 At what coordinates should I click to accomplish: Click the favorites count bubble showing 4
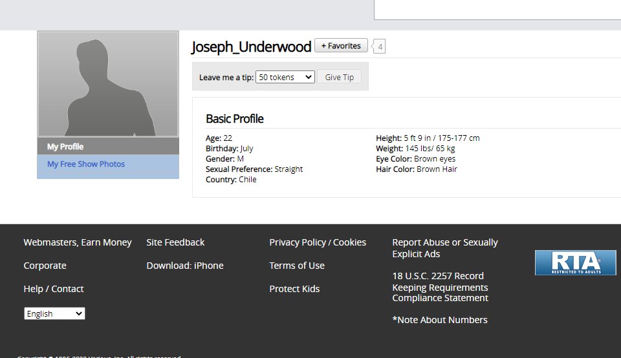380,47
